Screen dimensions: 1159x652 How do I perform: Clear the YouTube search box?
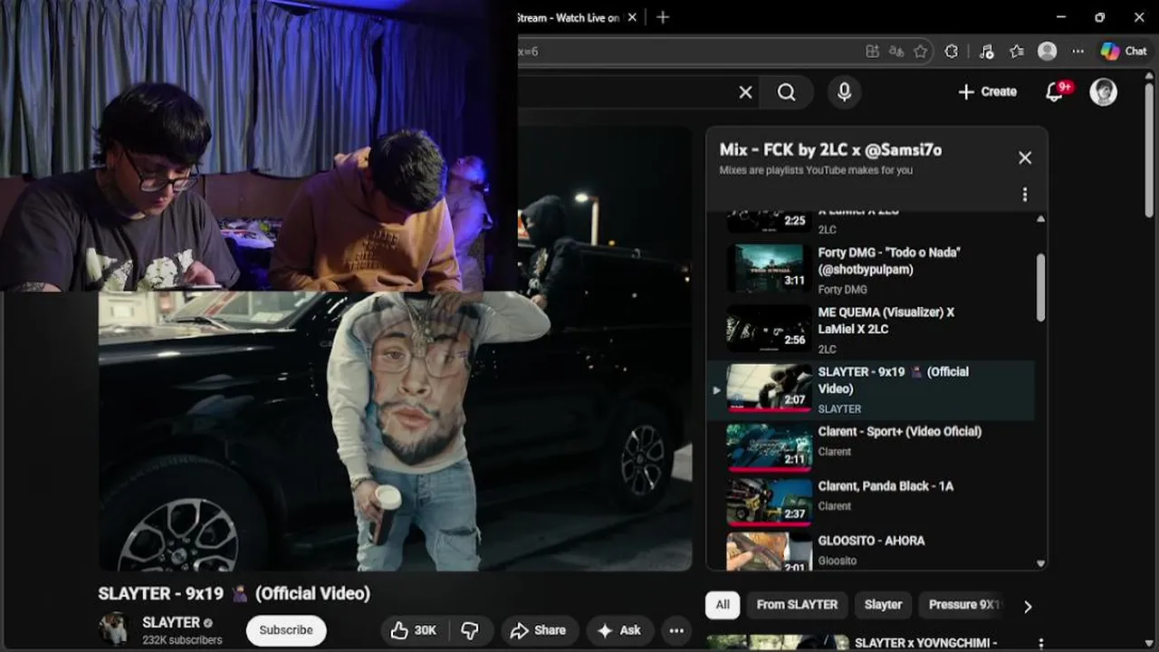[x=745, y=92]
